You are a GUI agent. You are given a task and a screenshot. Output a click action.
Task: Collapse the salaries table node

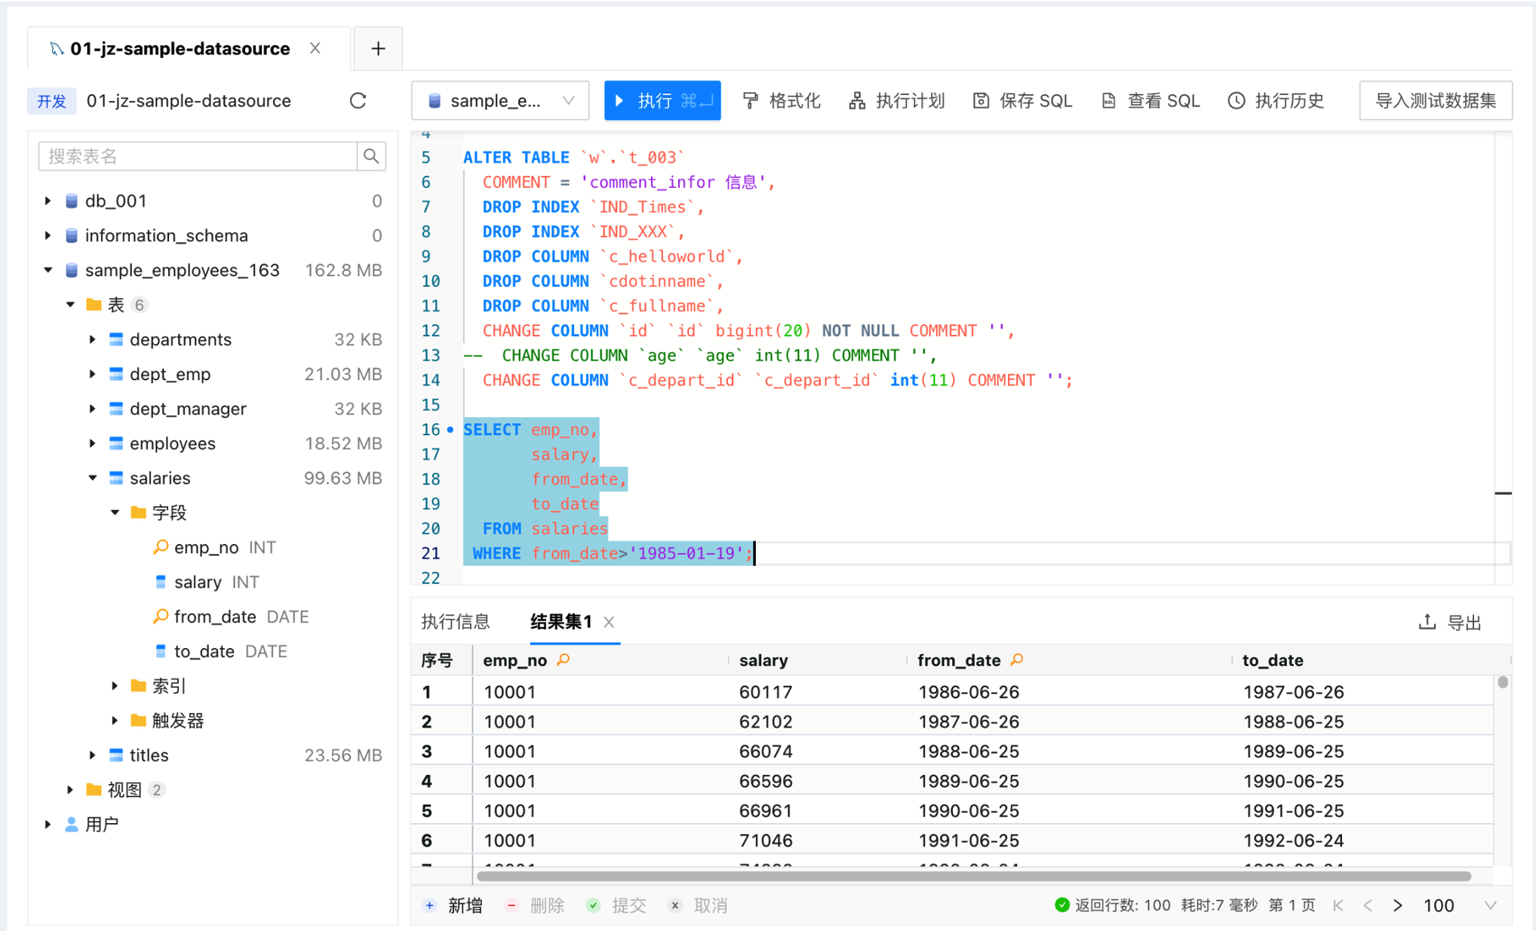tap(92, 478)
